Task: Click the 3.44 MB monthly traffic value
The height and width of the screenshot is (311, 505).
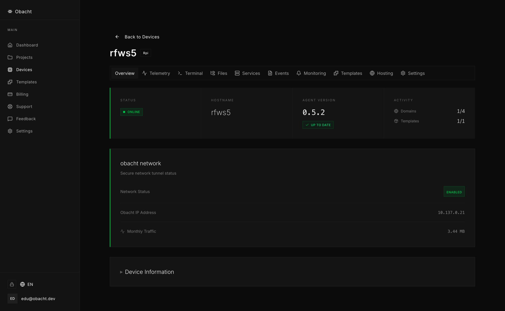Action: (456, 231)
